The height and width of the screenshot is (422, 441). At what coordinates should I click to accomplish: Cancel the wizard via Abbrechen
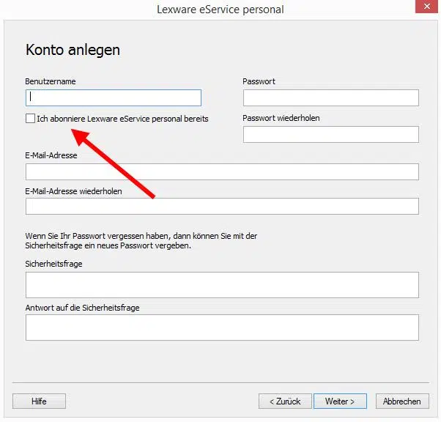(x=402, y=401)
